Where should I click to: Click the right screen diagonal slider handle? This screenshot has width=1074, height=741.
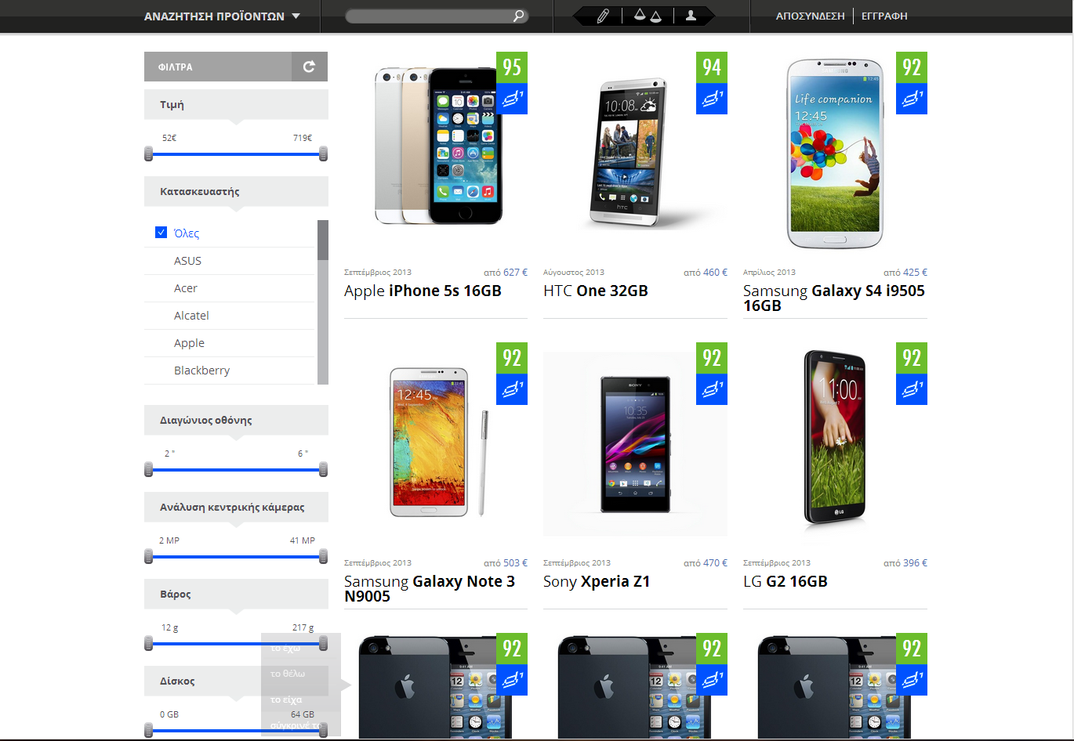point(323,469)
